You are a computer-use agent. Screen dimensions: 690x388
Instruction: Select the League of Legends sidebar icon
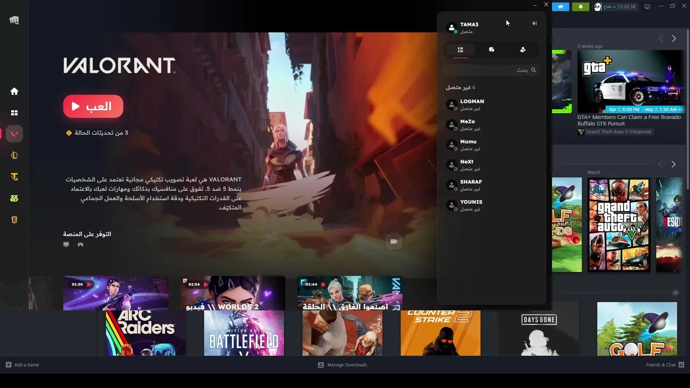[15, 155]
